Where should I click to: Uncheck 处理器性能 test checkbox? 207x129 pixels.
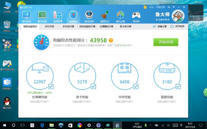click(51, 86)
